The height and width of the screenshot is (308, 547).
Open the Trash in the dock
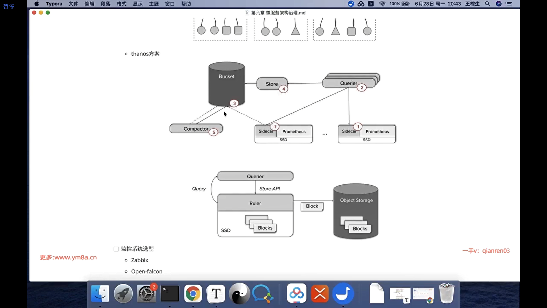(446, 293)
